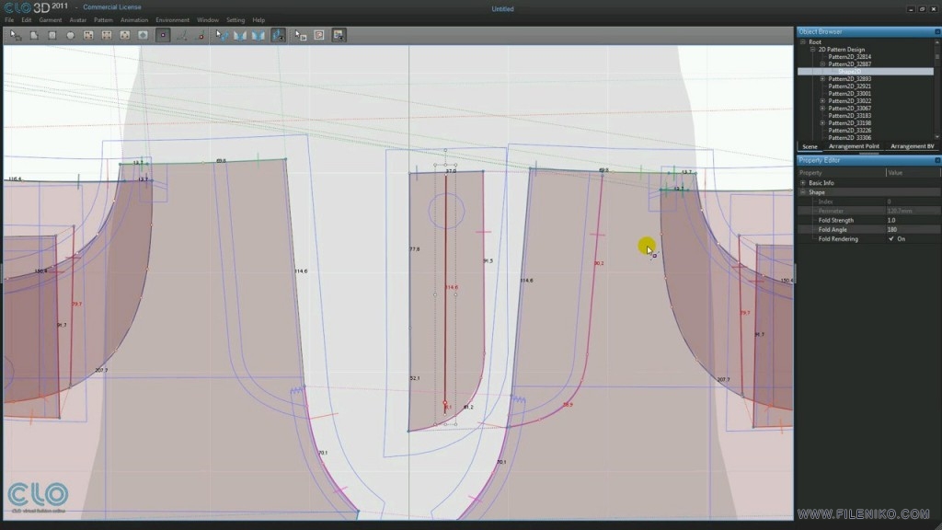The width and height of the screenshot is (942, 530).
Task: Select Pattern2D_33226 in the tree
Action: click(849, 131)
